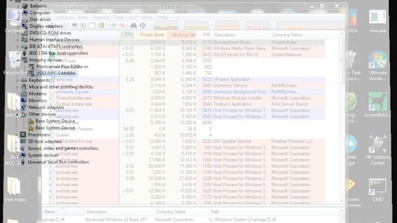This screenshot has height=223, width=397.
Task: Click the Sound, video and game controllers icon
Action: coord(23,148)
